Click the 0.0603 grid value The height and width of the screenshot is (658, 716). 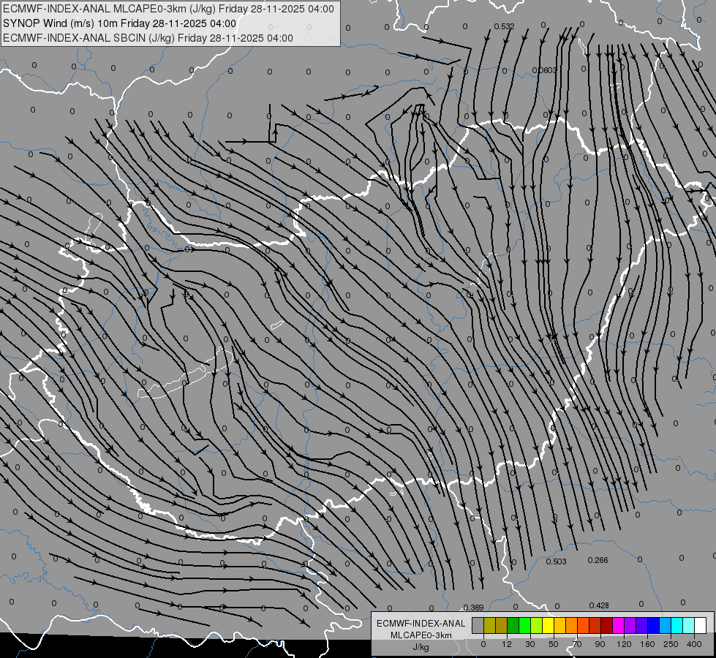pos(544,70)
